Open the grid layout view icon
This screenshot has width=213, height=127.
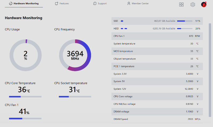181,4
